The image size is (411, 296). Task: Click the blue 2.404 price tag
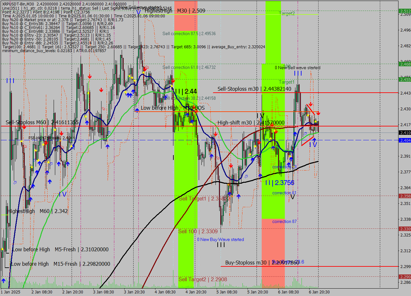[405, 140]
